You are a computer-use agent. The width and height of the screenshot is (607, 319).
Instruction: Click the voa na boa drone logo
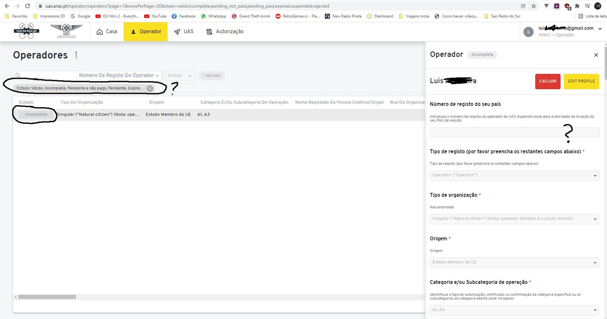(x=26, y=31)
